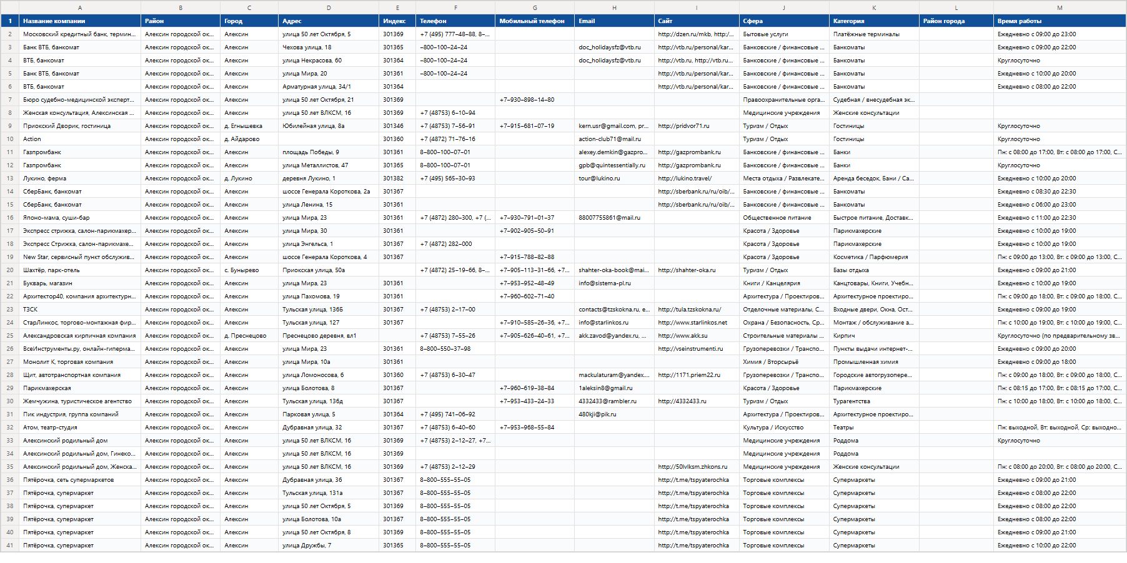Select the mobile cell '+7–930–898–14–80'
Screen dimensions: 1127x563
pyautogui.click(x=535, y=100)
